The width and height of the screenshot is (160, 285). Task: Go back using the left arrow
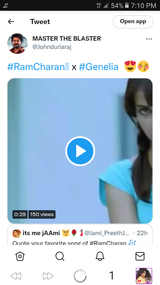[11, 22]
